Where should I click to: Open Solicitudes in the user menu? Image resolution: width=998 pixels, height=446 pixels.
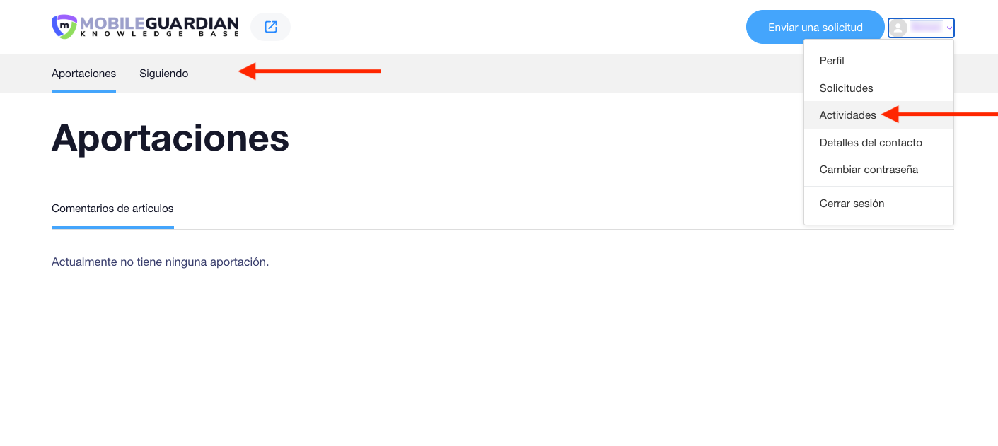point(846,88)
